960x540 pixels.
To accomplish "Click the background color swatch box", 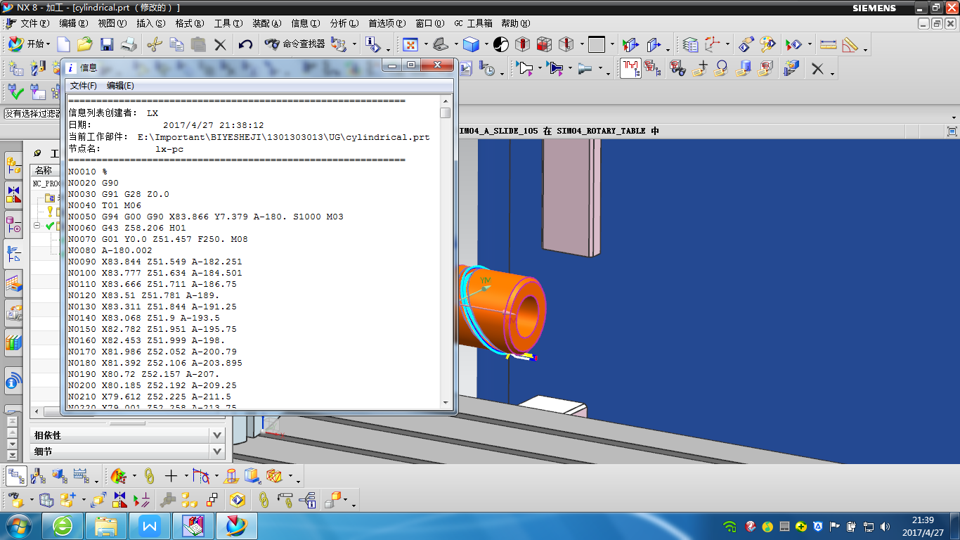I will [597, 44].
